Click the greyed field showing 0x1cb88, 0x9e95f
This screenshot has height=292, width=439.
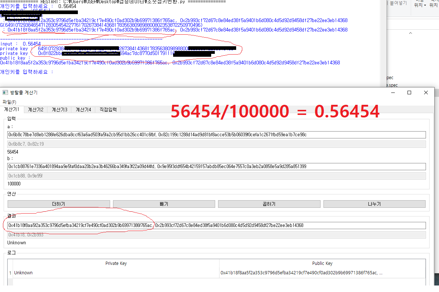tap(217, 176)
